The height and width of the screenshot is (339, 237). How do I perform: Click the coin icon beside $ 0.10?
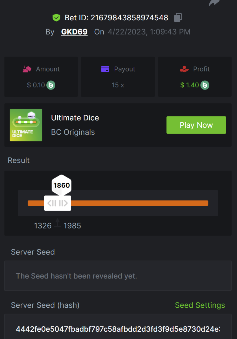click(51, 85)
